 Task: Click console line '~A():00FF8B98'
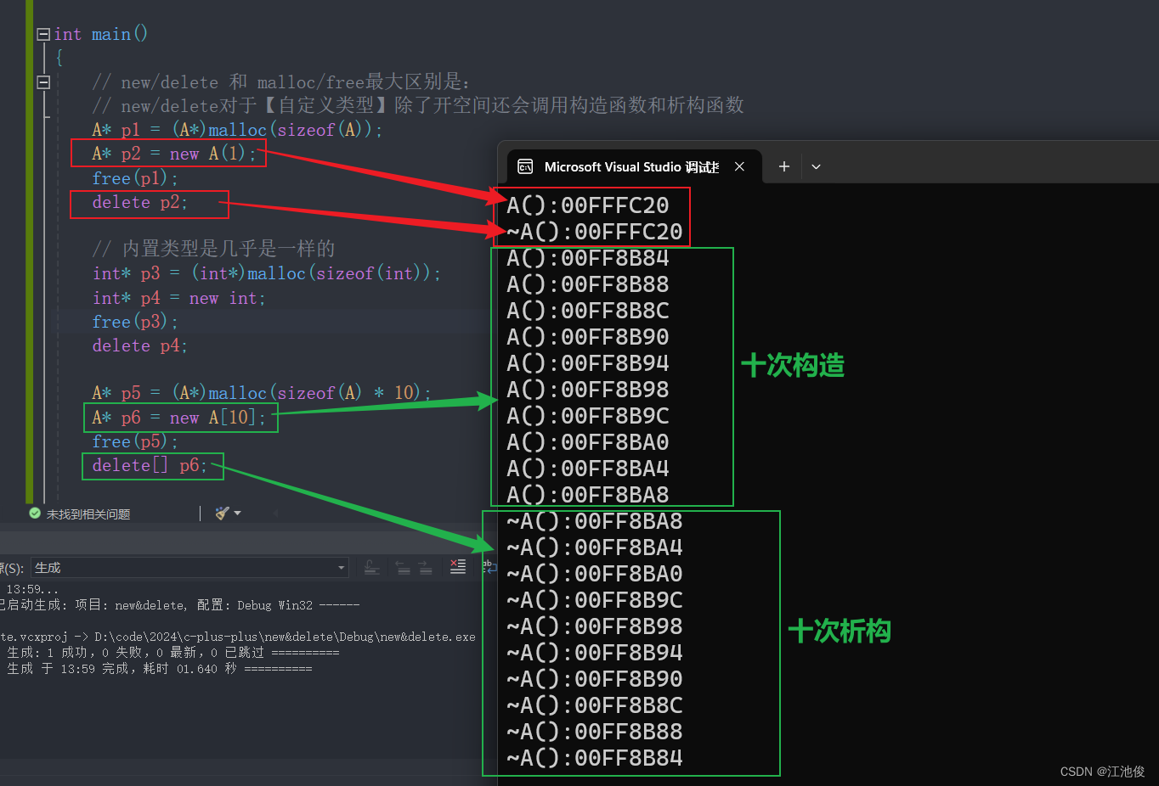pyautogui.click(x=595, y=626)
